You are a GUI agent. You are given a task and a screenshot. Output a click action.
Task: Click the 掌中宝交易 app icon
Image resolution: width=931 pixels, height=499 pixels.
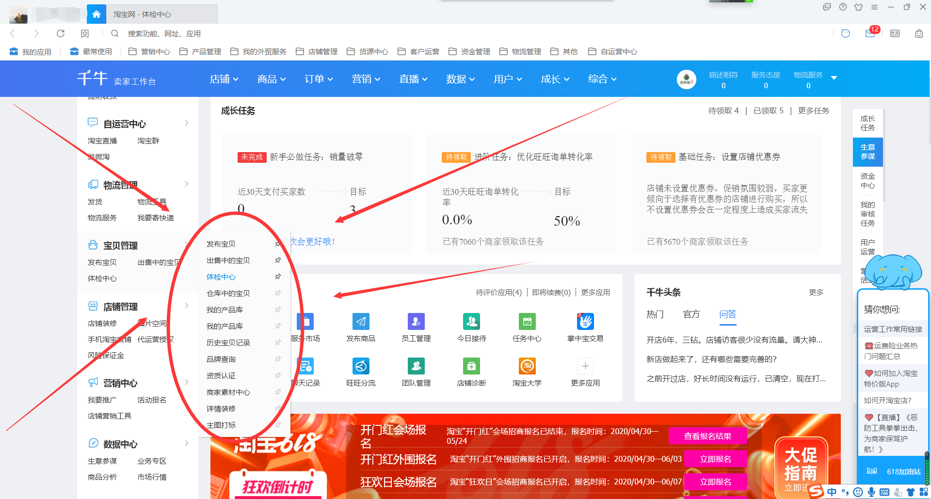click(x=585, y=322)
